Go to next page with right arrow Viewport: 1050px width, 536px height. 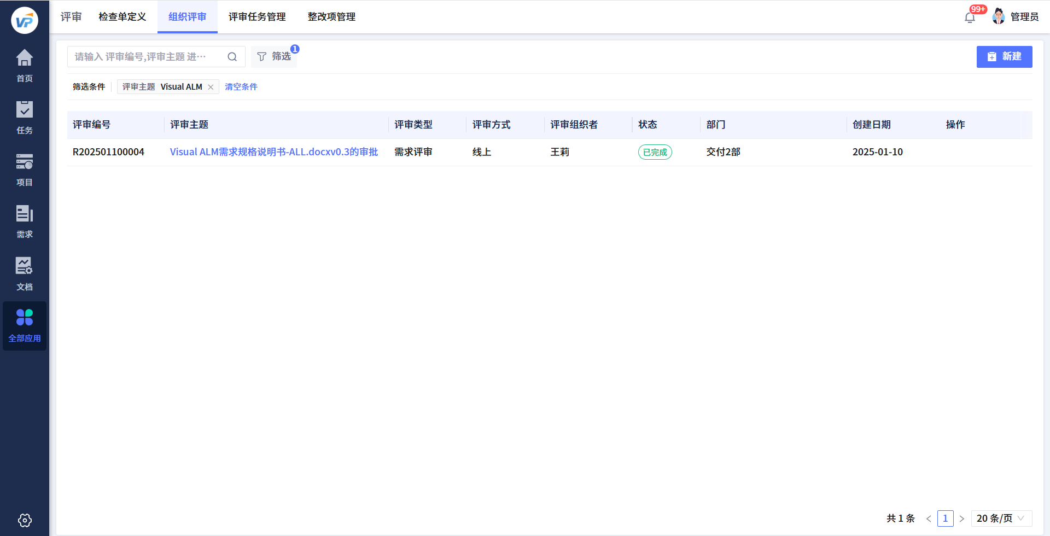click(x=962, y=518)
